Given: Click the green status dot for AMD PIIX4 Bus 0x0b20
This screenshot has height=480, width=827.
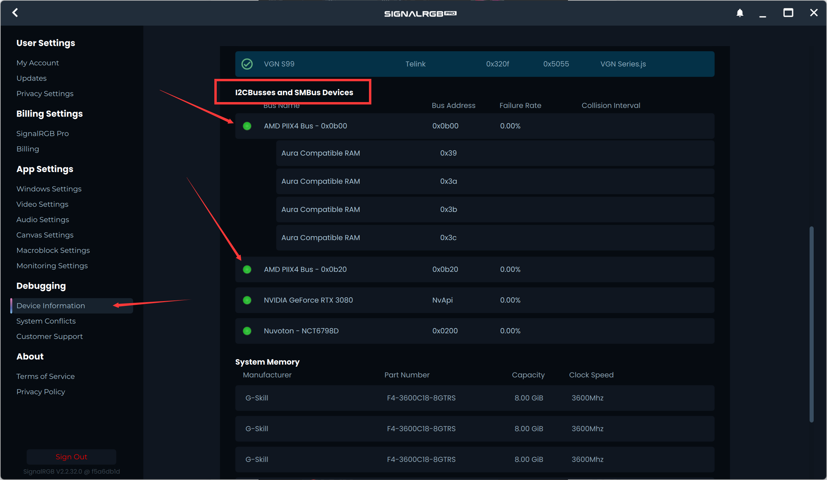Looking at the screenshot, I should [x=247, y=269].
